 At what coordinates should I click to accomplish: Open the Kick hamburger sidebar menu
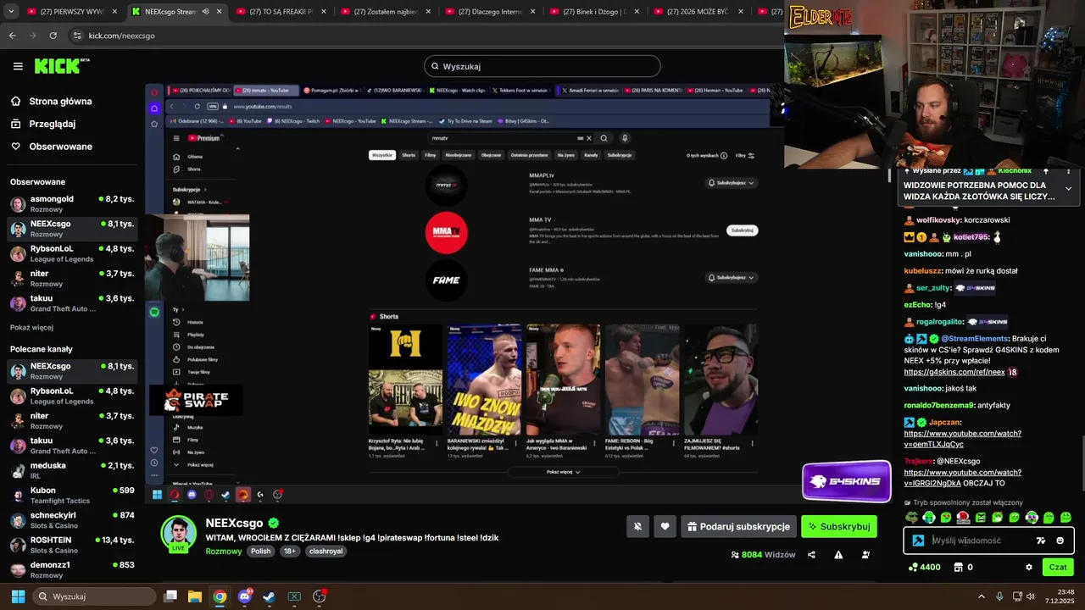tap(18, 66)
